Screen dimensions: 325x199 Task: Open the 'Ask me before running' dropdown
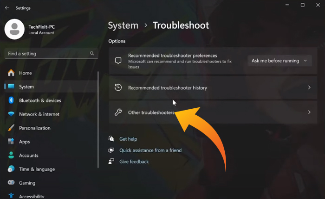[x=279, y=61]
